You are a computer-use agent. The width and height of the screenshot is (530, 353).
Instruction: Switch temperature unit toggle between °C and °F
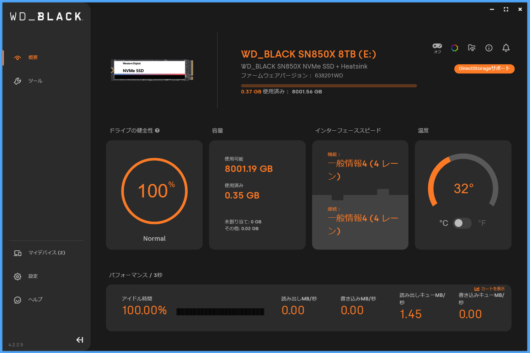click(462, 223)
